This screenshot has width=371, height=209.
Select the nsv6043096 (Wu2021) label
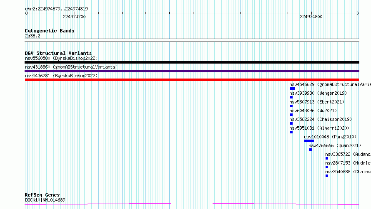313,111
